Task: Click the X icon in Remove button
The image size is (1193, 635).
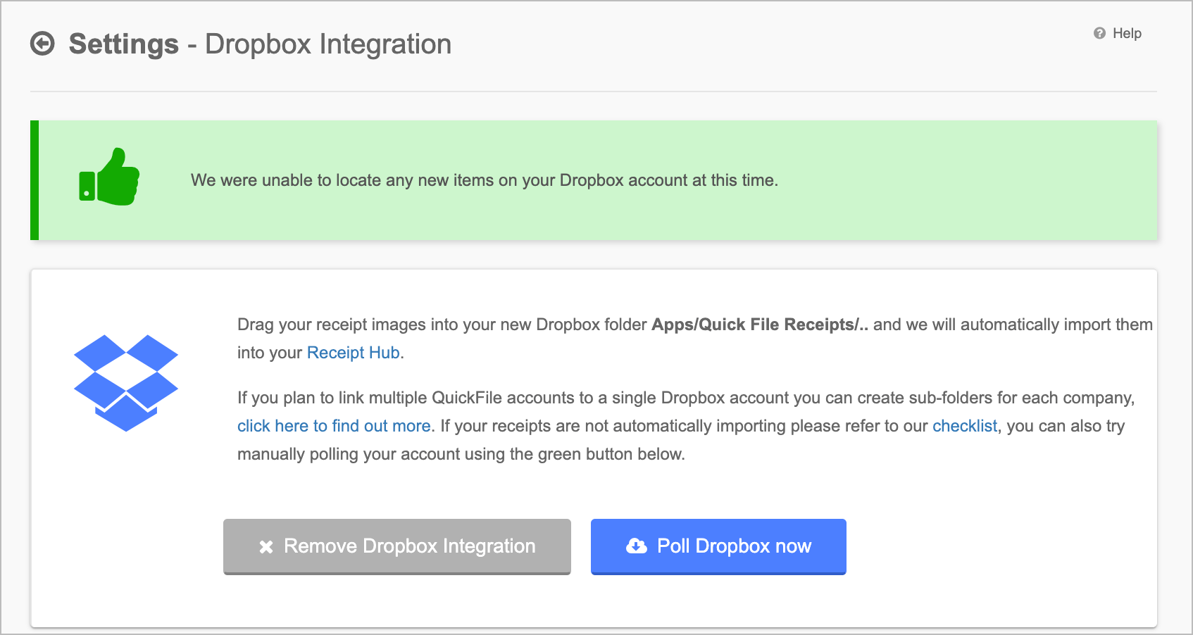Action: click(x=266, y=547)
